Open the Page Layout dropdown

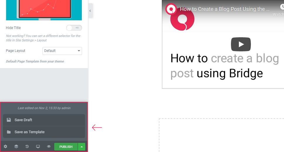(62, 51)
